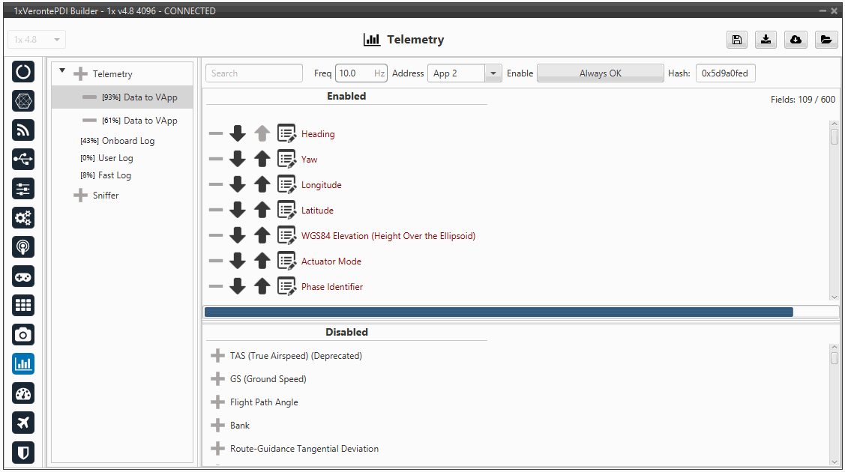Move the Yaw field down
The image size is (845, 472).
pyautogui.click(x=238, y=160)
